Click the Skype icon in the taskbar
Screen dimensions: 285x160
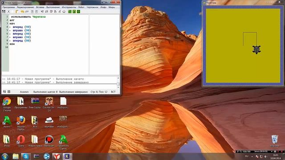(x=26, y=156)
